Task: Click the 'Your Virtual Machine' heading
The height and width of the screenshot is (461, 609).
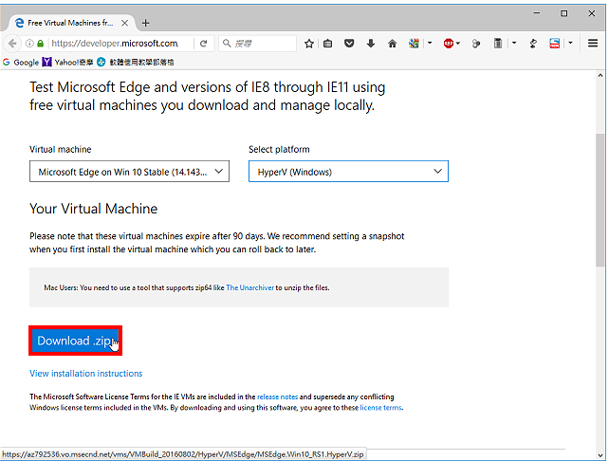Action: tap(94, 209)
